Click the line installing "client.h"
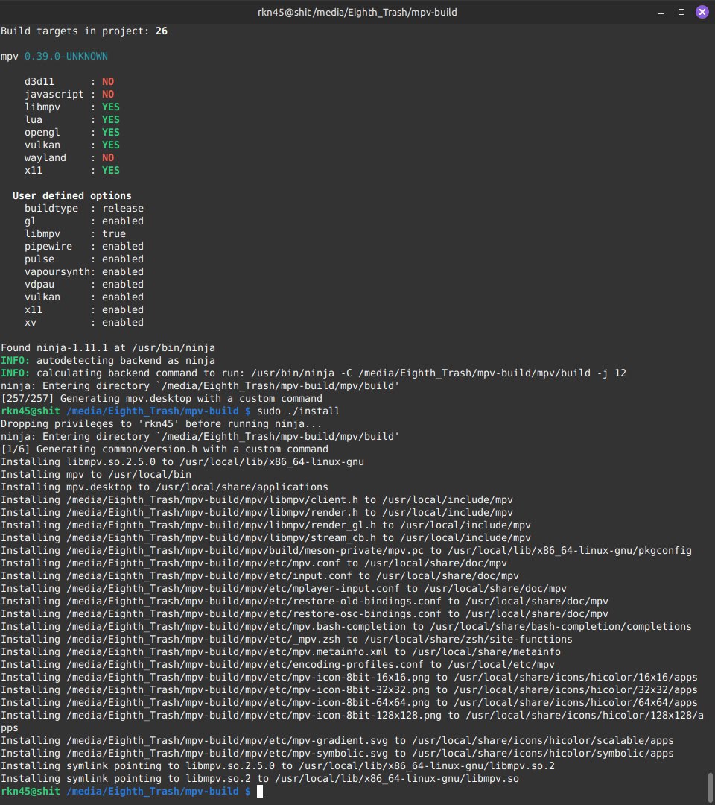The image size is (715, 805). (257, 499)
